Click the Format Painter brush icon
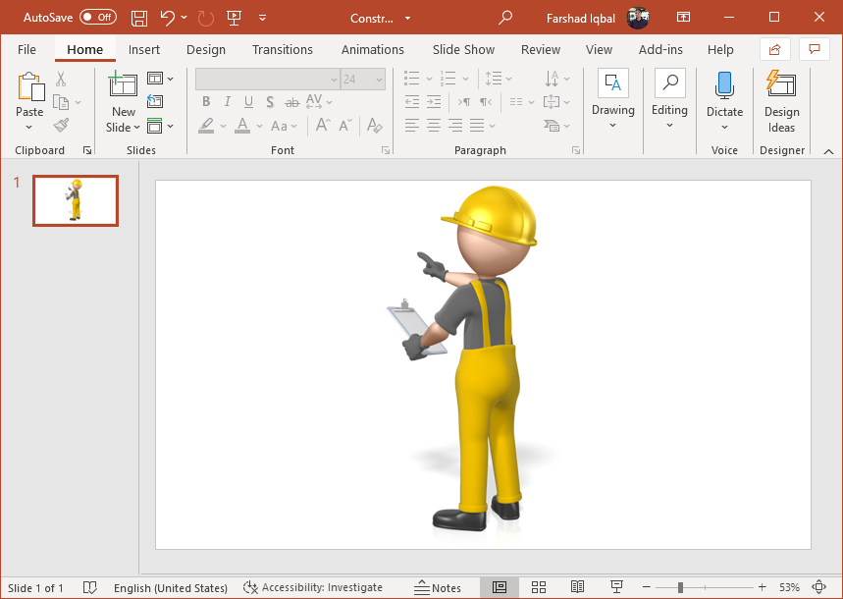Screen dimensions: 843x599 point(62,126)
